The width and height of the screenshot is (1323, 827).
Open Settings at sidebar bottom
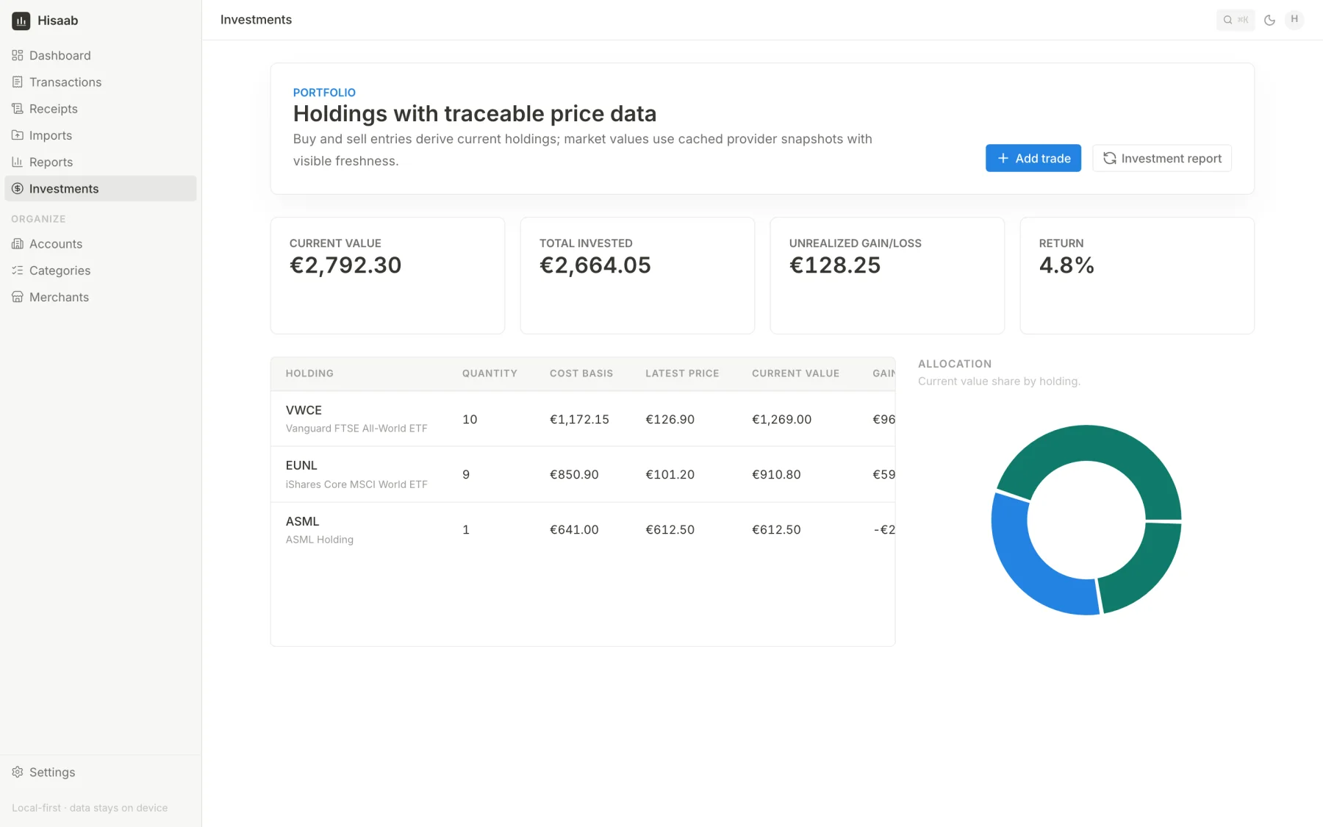(x=101, y=772)
